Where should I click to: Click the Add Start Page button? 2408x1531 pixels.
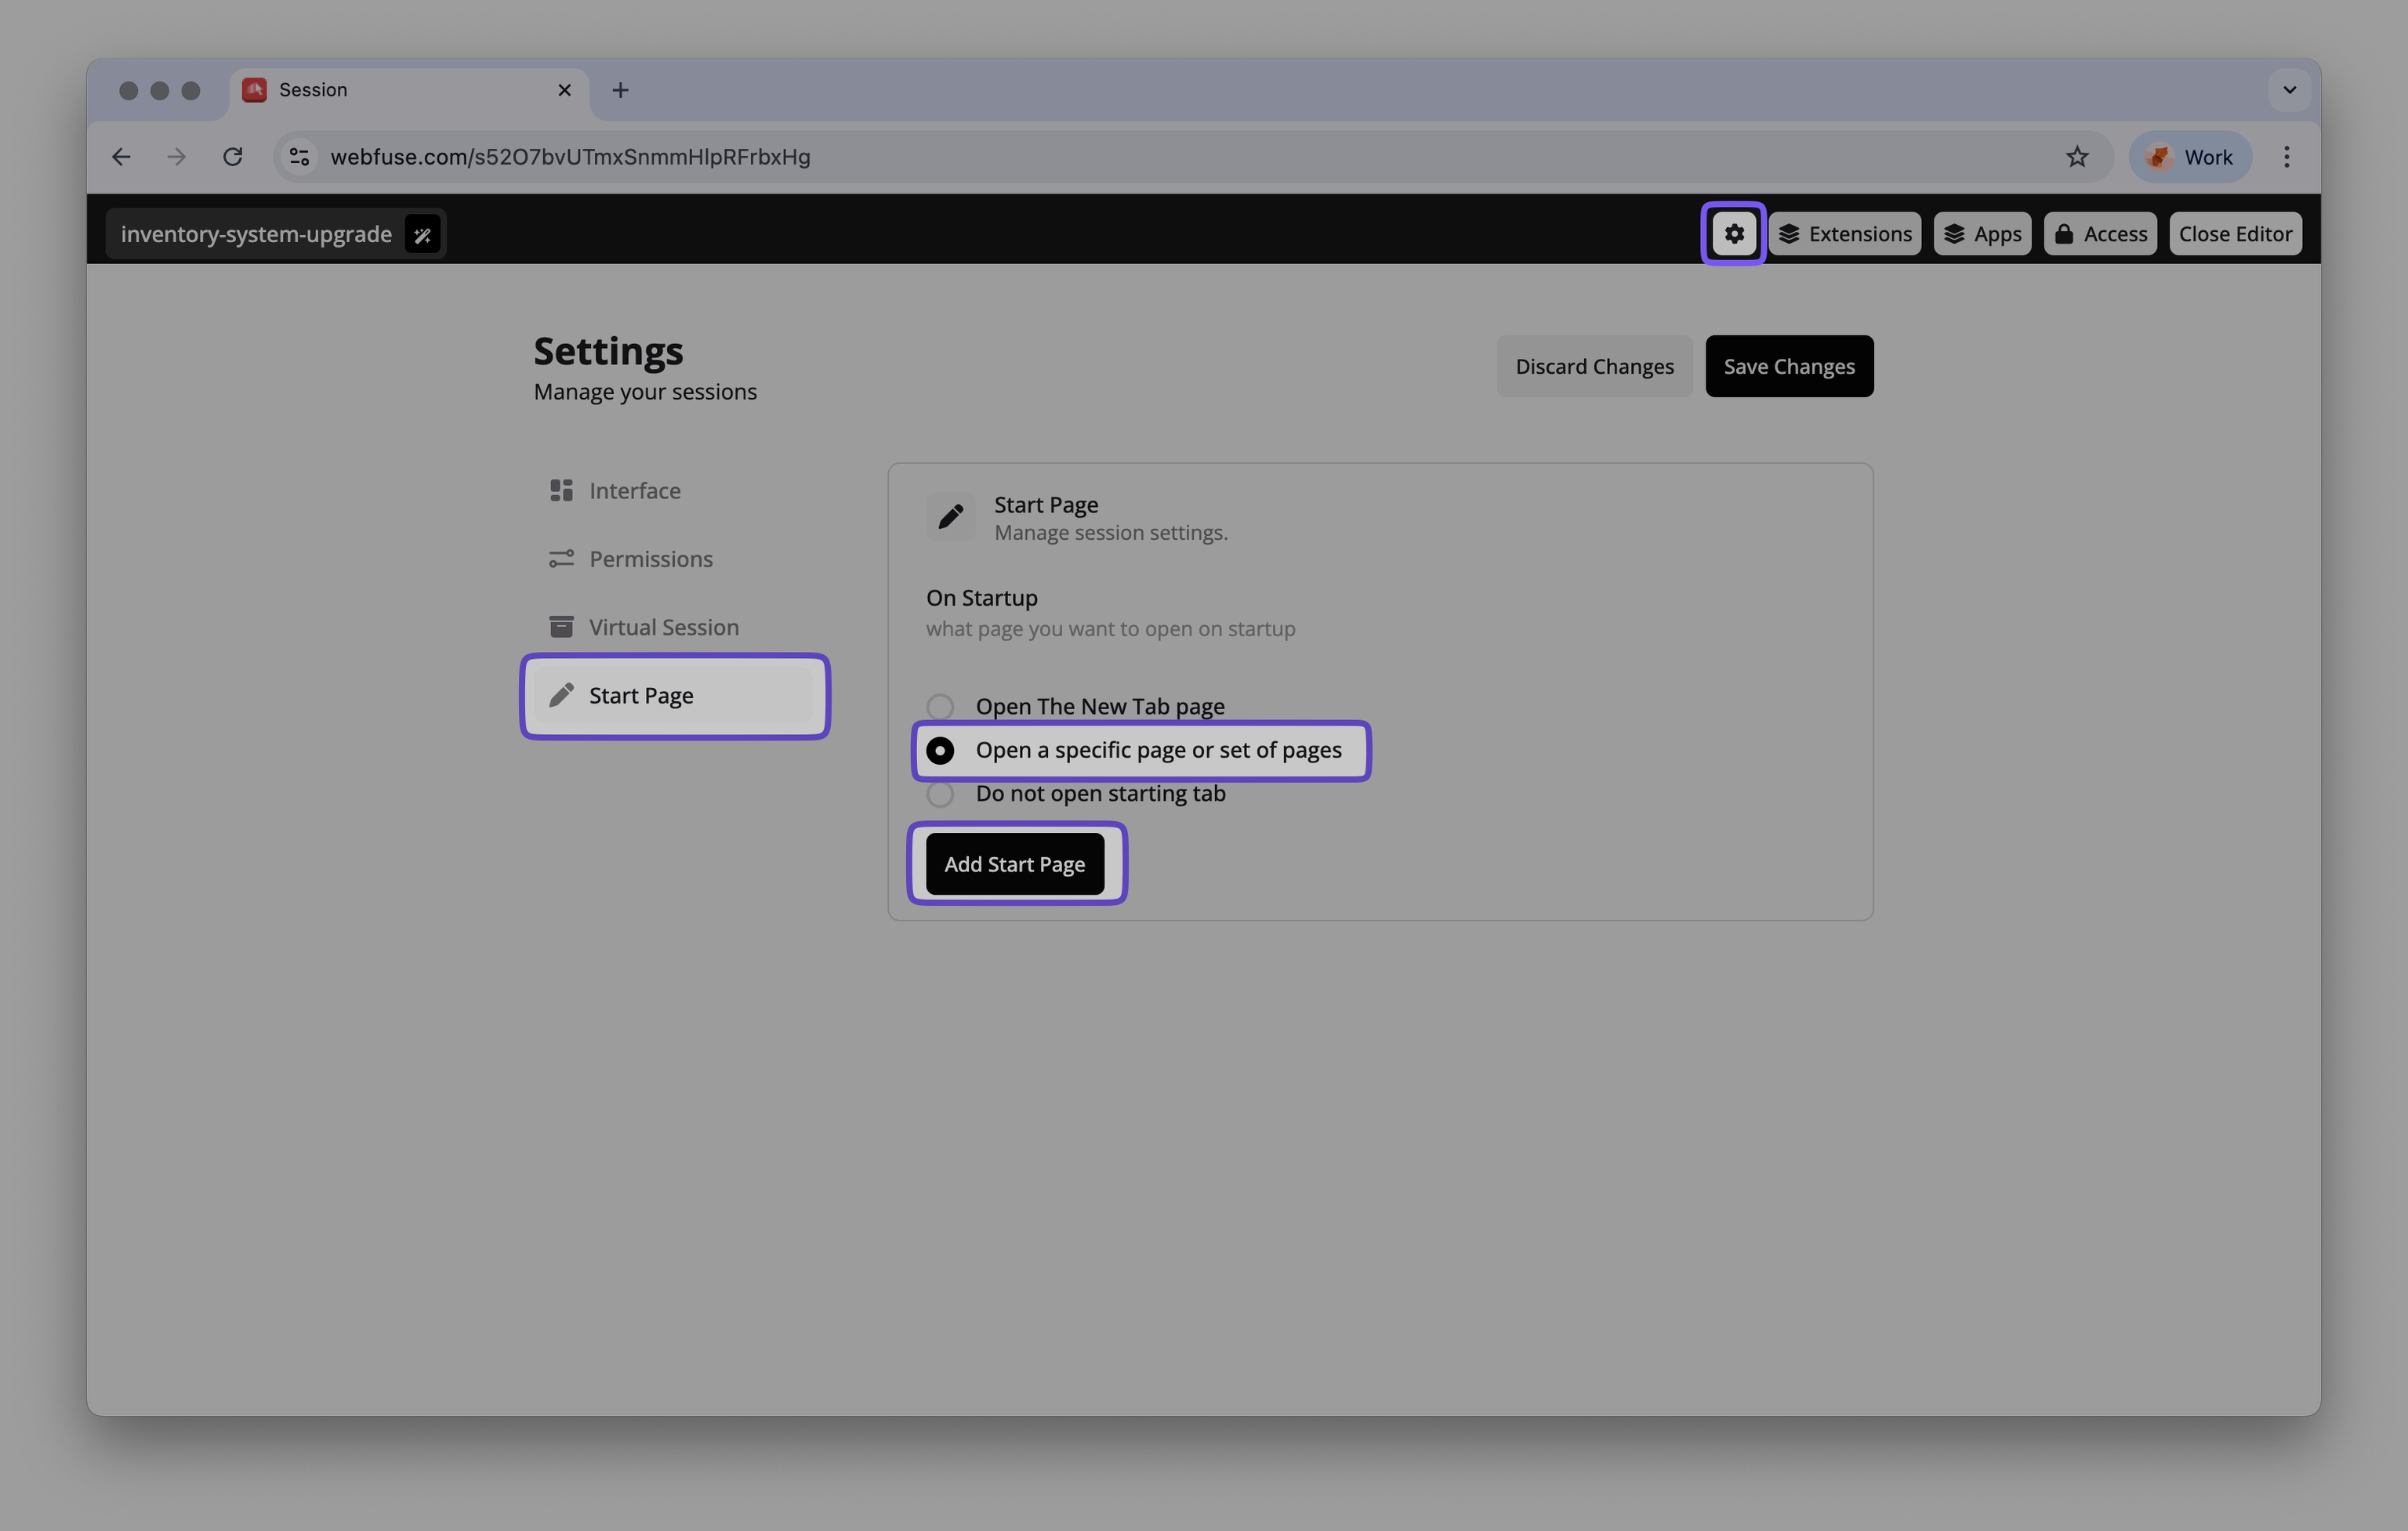tap(1014, 863)
